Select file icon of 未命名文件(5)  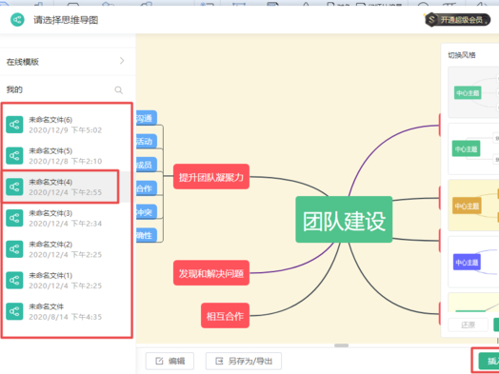pyautogui.click(x=14, y=156)
